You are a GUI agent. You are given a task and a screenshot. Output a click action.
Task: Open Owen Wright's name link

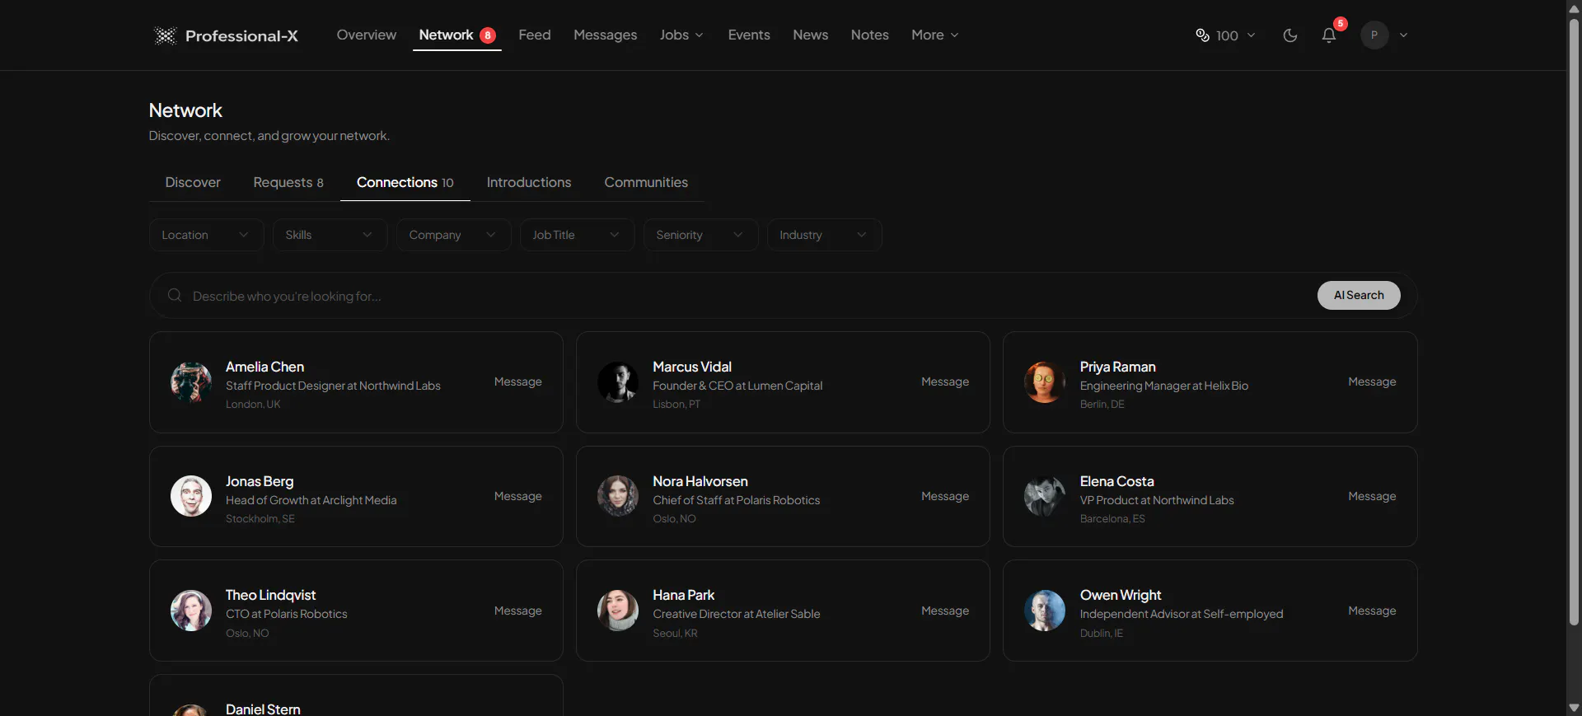pyautogui.click(x=1121, y=595)
